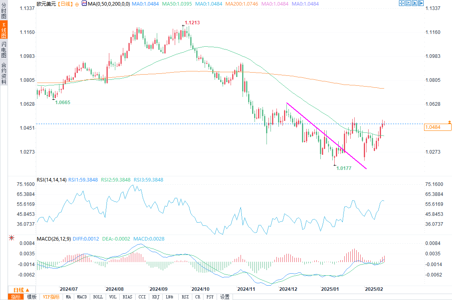Switch to the 模板 tab
This screenshot has width=452, height=300.
[x=32, y=297]
